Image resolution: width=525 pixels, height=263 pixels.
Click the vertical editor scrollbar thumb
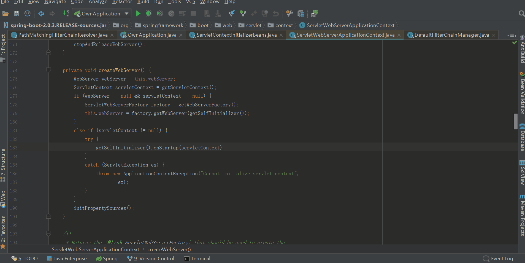click(516, 121)
